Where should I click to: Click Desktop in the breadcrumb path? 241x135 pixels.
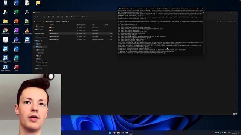[58, 21]
